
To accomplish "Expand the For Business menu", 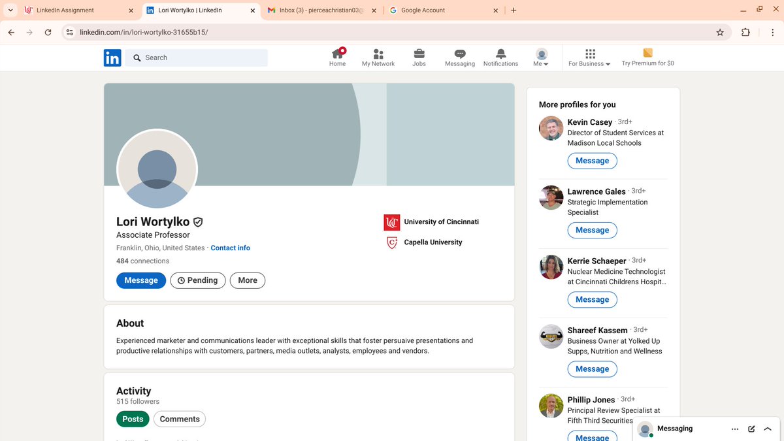I will tap(589, 57).
